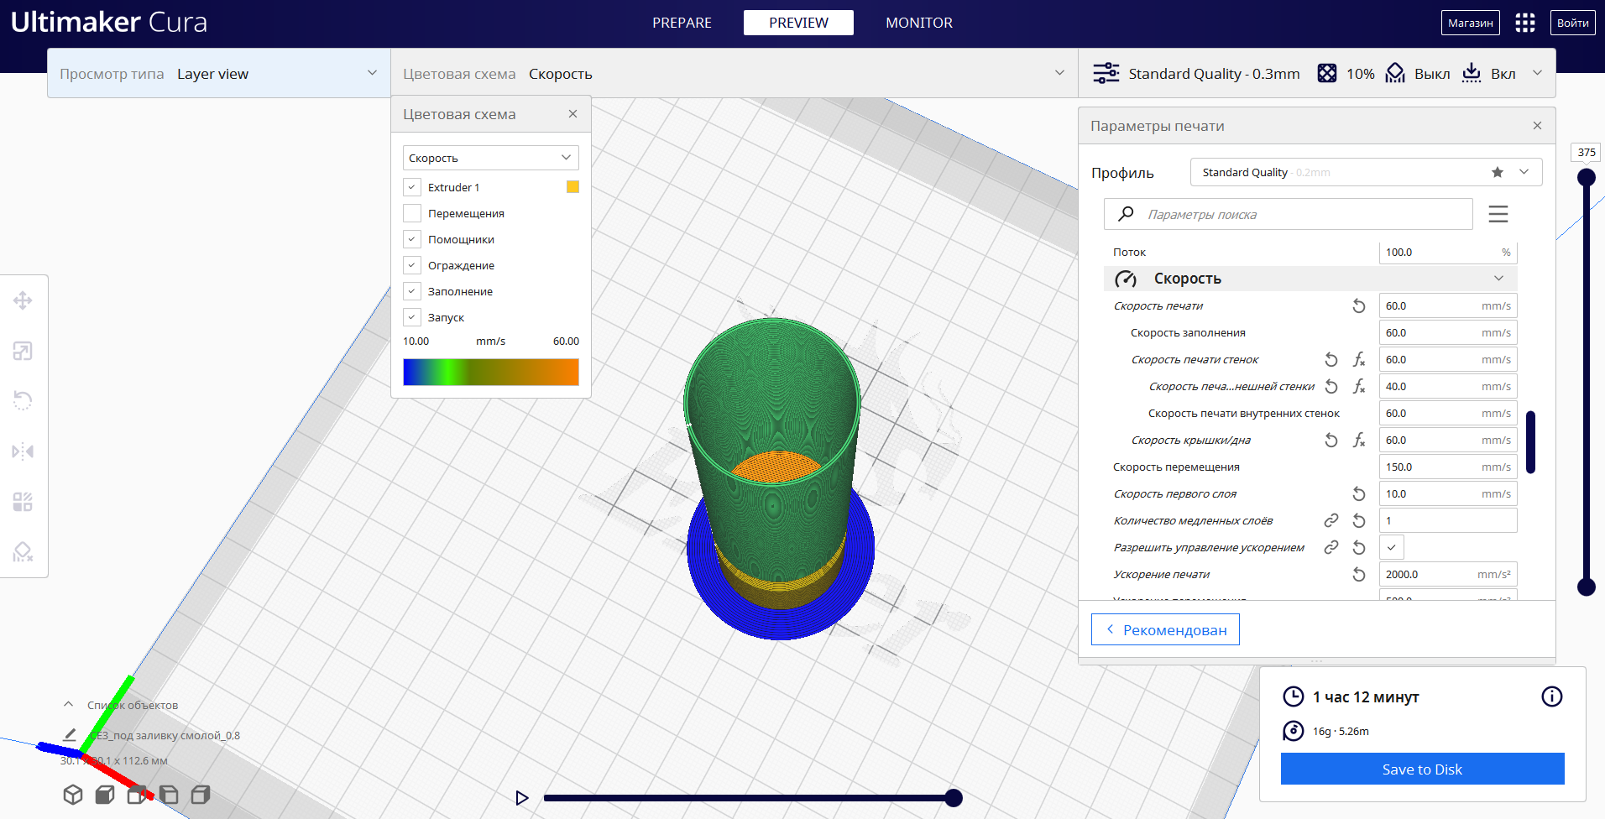
Task: Select the Scale tool in left toolbar
Action: click(23, 351)
